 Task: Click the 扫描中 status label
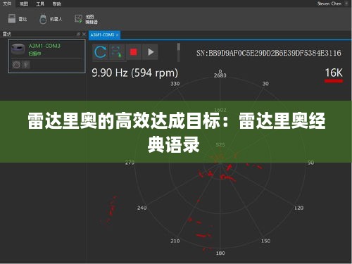point(34,54)
